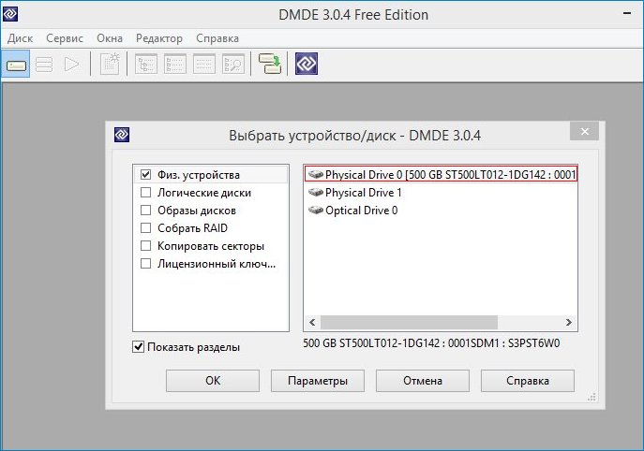Minimize the DMDE main window
Image resolution: width=644 pixels, height=451 pixels.
pos(627,13)
